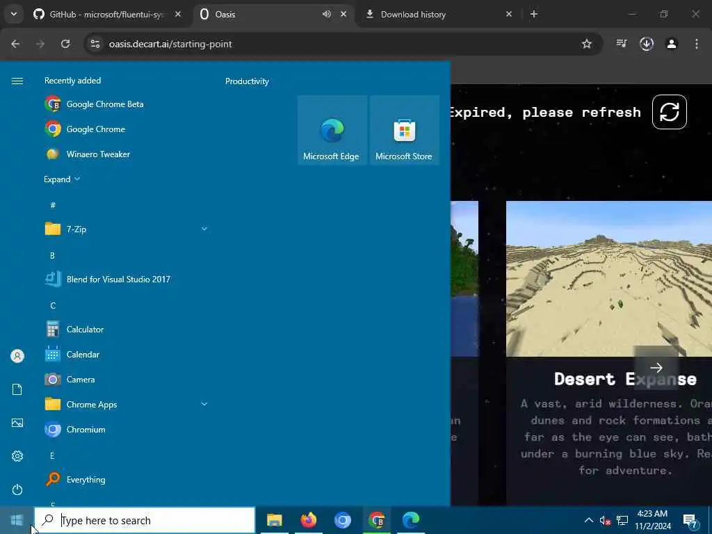
Task: Open the Chrome downloads icon
Action: pyautogui.click(x=647, y=44)
